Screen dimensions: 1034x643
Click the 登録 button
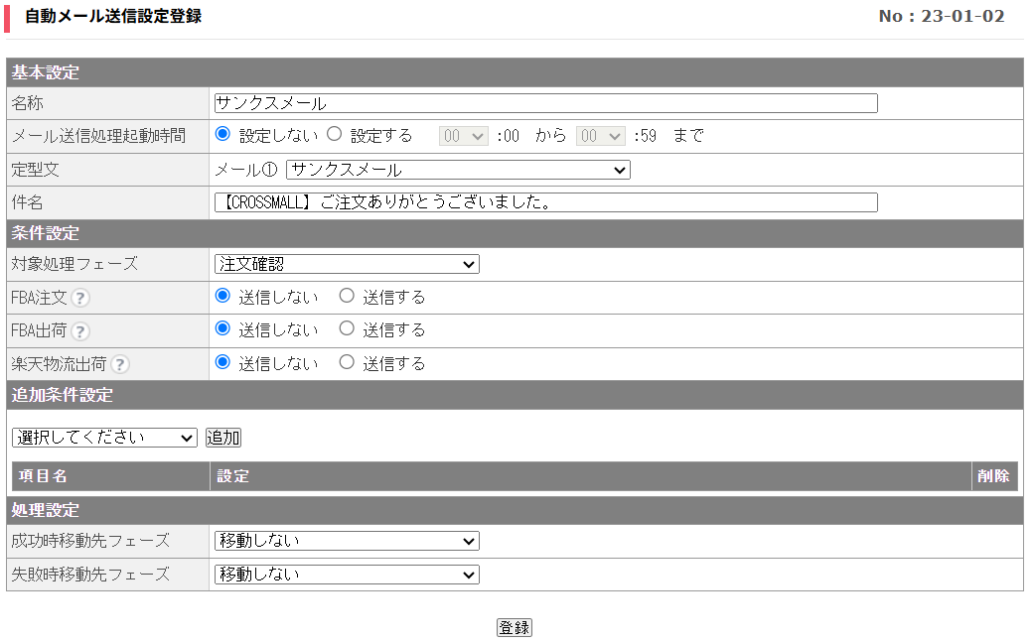click(x=515, y=628)
